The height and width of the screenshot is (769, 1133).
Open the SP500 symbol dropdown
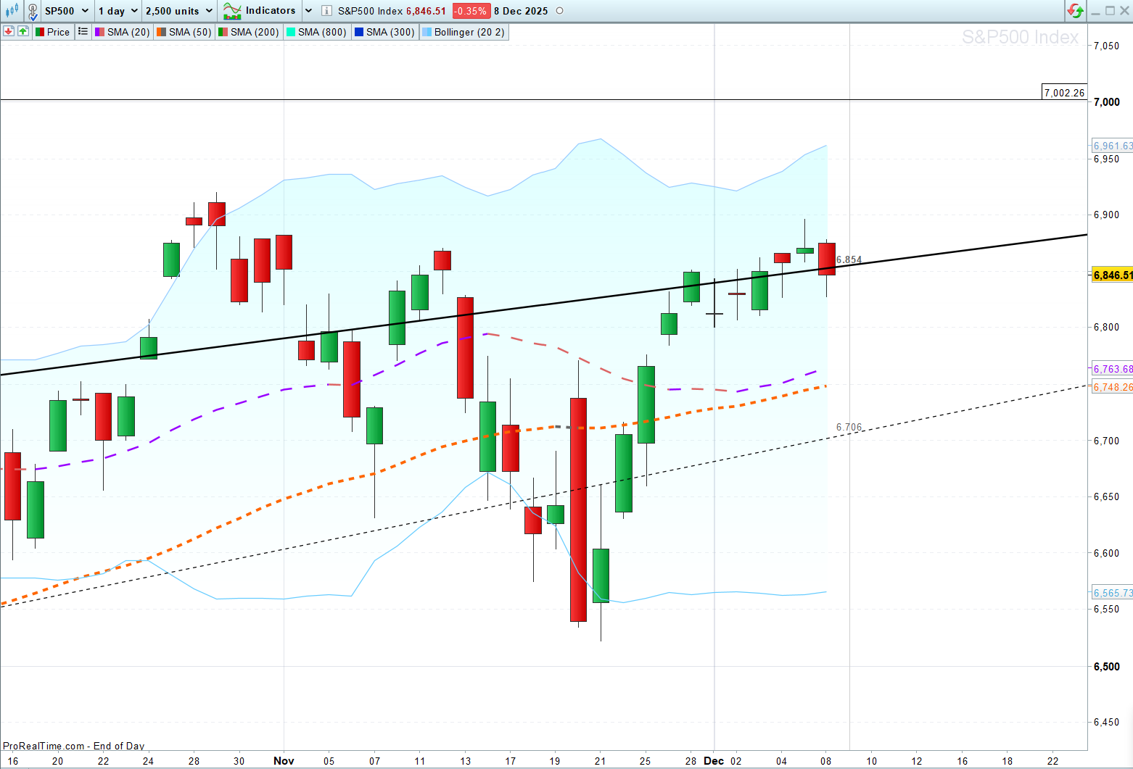tap(67, 11)
